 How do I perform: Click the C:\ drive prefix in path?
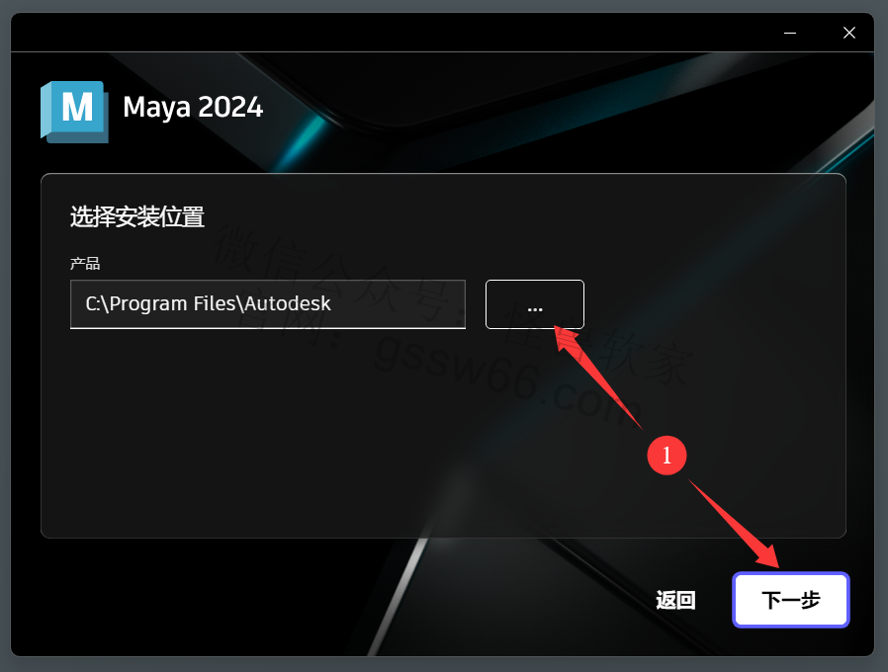click(x=97, y=304)
